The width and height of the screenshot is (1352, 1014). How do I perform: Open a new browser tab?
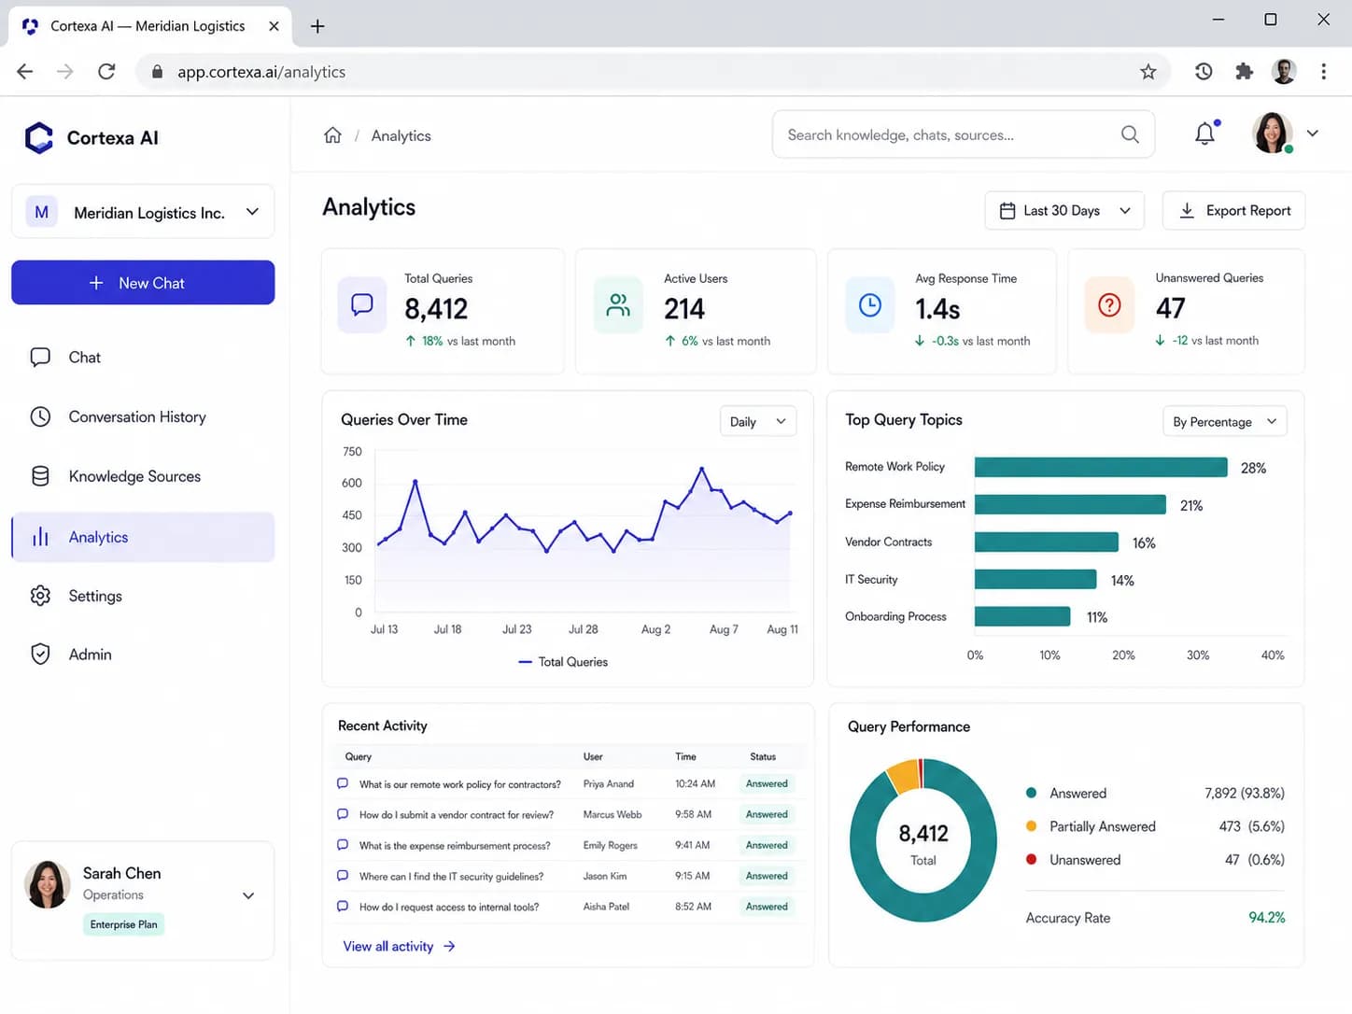coord(317,26)
